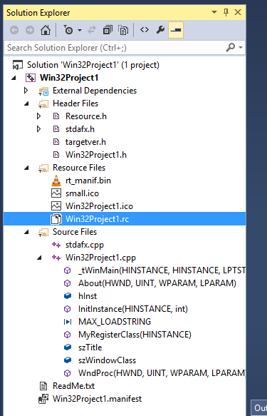Click the Forward navigation arrow

(30, 30)
